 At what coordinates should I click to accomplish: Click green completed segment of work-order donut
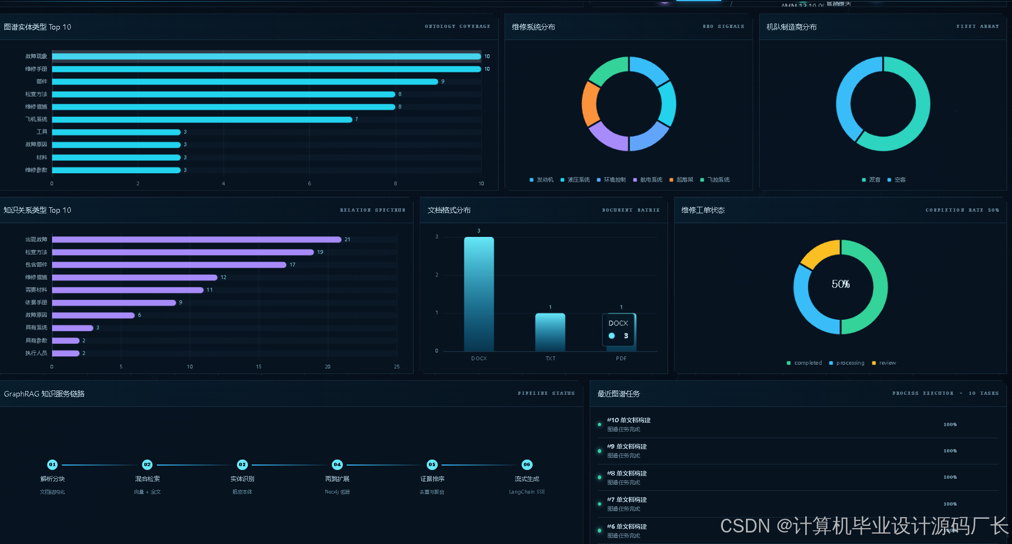tap(880, 287)
